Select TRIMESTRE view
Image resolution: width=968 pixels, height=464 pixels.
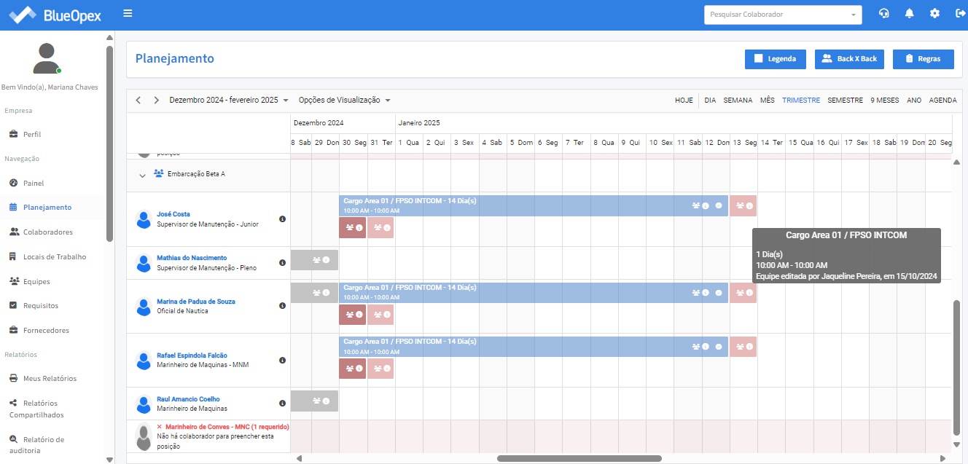point(801,101)
